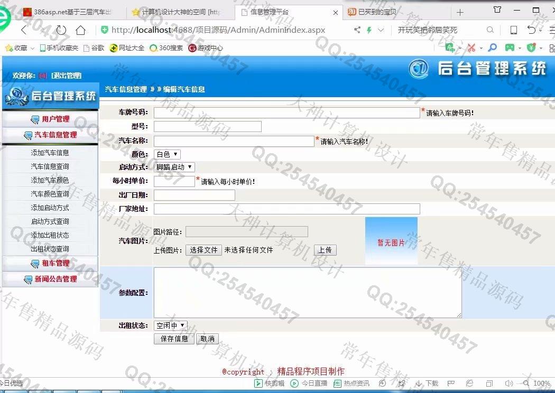Click the green shield yuan icon
The width and height of the screenshot is (555, 393).
tap(531, 48)
